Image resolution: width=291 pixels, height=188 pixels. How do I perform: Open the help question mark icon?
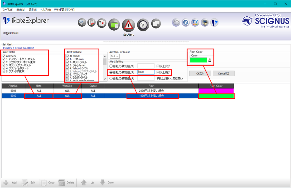[x=186, y=23]
